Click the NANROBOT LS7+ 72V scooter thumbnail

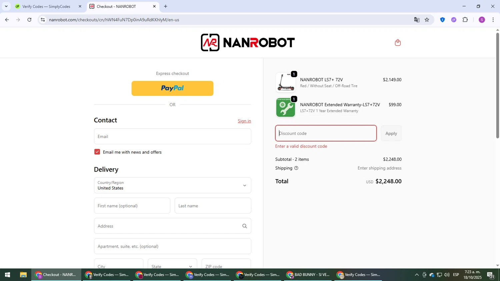coord(286,82)
